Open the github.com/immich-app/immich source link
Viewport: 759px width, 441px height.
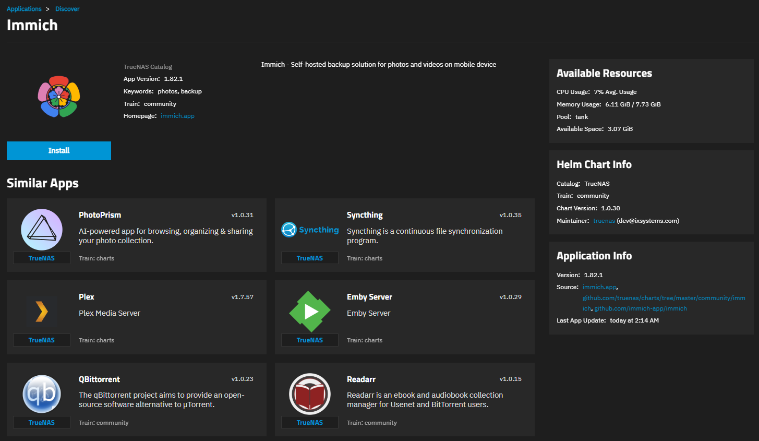point(641,308)
